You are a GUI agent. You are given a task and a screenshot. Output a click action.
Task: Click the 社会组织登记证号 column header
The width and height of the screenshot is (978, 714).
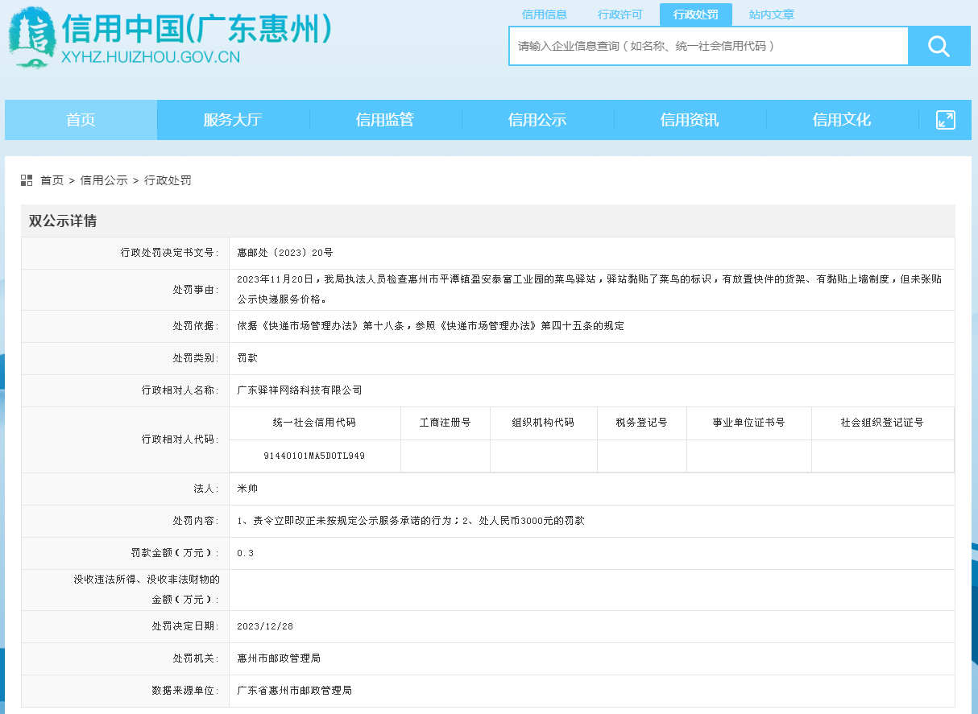point(882,423)
